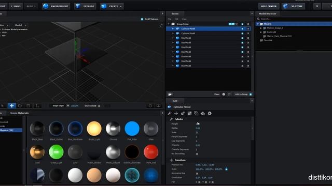Image resolution: width=332 pixels, height=186 pixels.
Task: Collapse the Group Folder tree arrow
Action: pyautogui.click(x=169, y=24)
